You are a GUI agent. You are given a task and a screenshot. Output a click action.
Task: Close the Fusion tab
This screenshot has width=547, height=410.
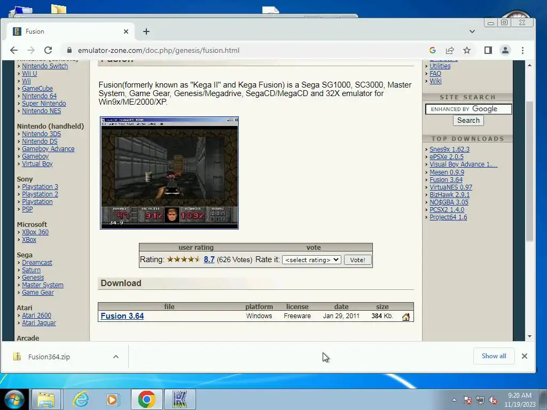126,31
